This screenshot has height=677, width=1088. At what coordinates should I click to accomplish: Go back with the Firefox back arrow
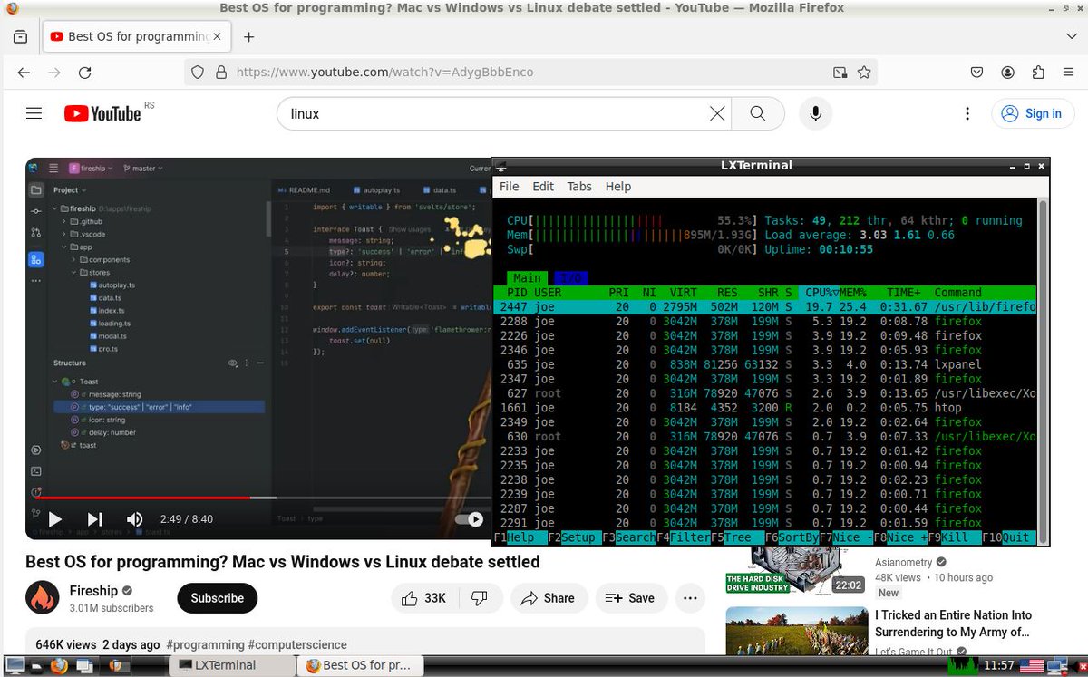[24, 73]
